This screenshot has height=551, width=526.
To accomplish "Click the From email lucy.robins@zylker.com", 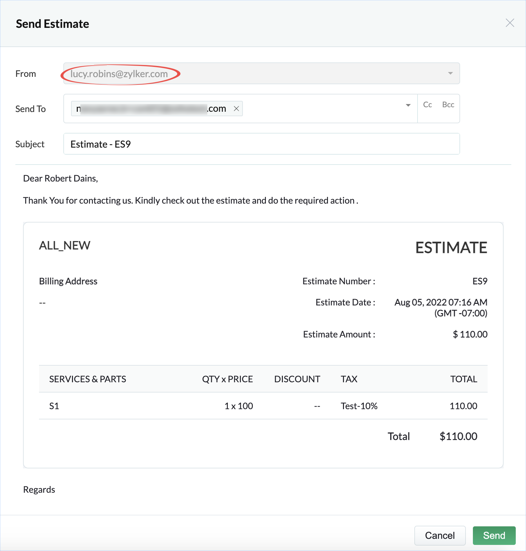I will 119,74.
